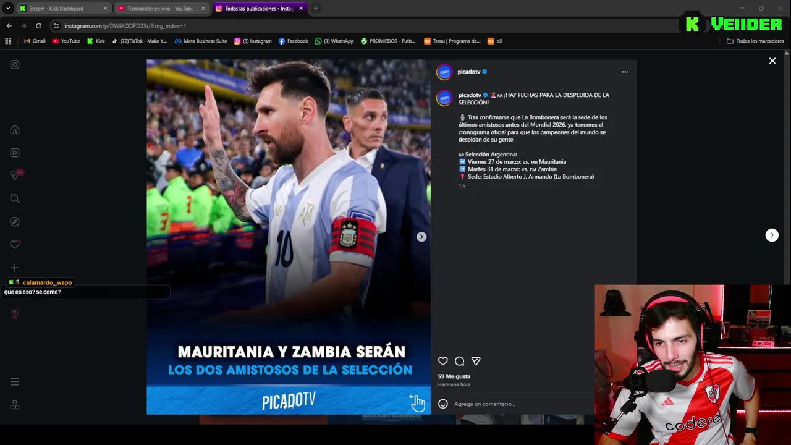Open Instagram home from sidebar logo
This screenshot has height=445, width=791.
[15, 64]
